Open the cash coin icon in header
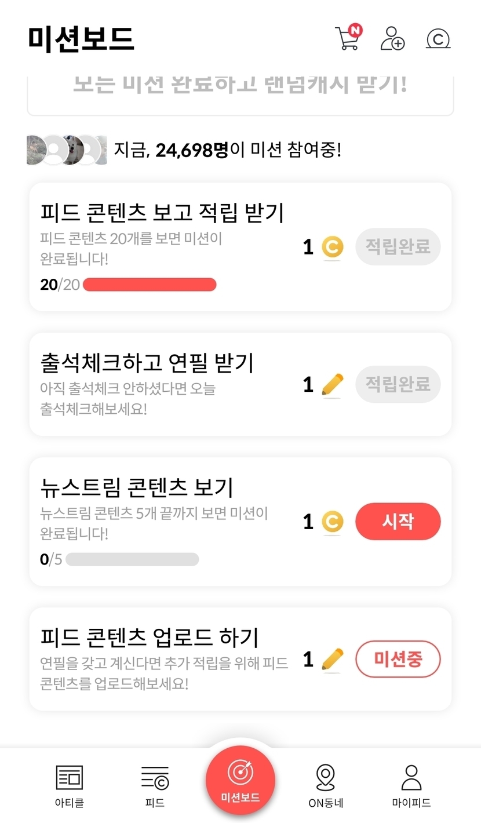Screen dimensions: 481x823 pyautogui.click(x=438, y=39)
